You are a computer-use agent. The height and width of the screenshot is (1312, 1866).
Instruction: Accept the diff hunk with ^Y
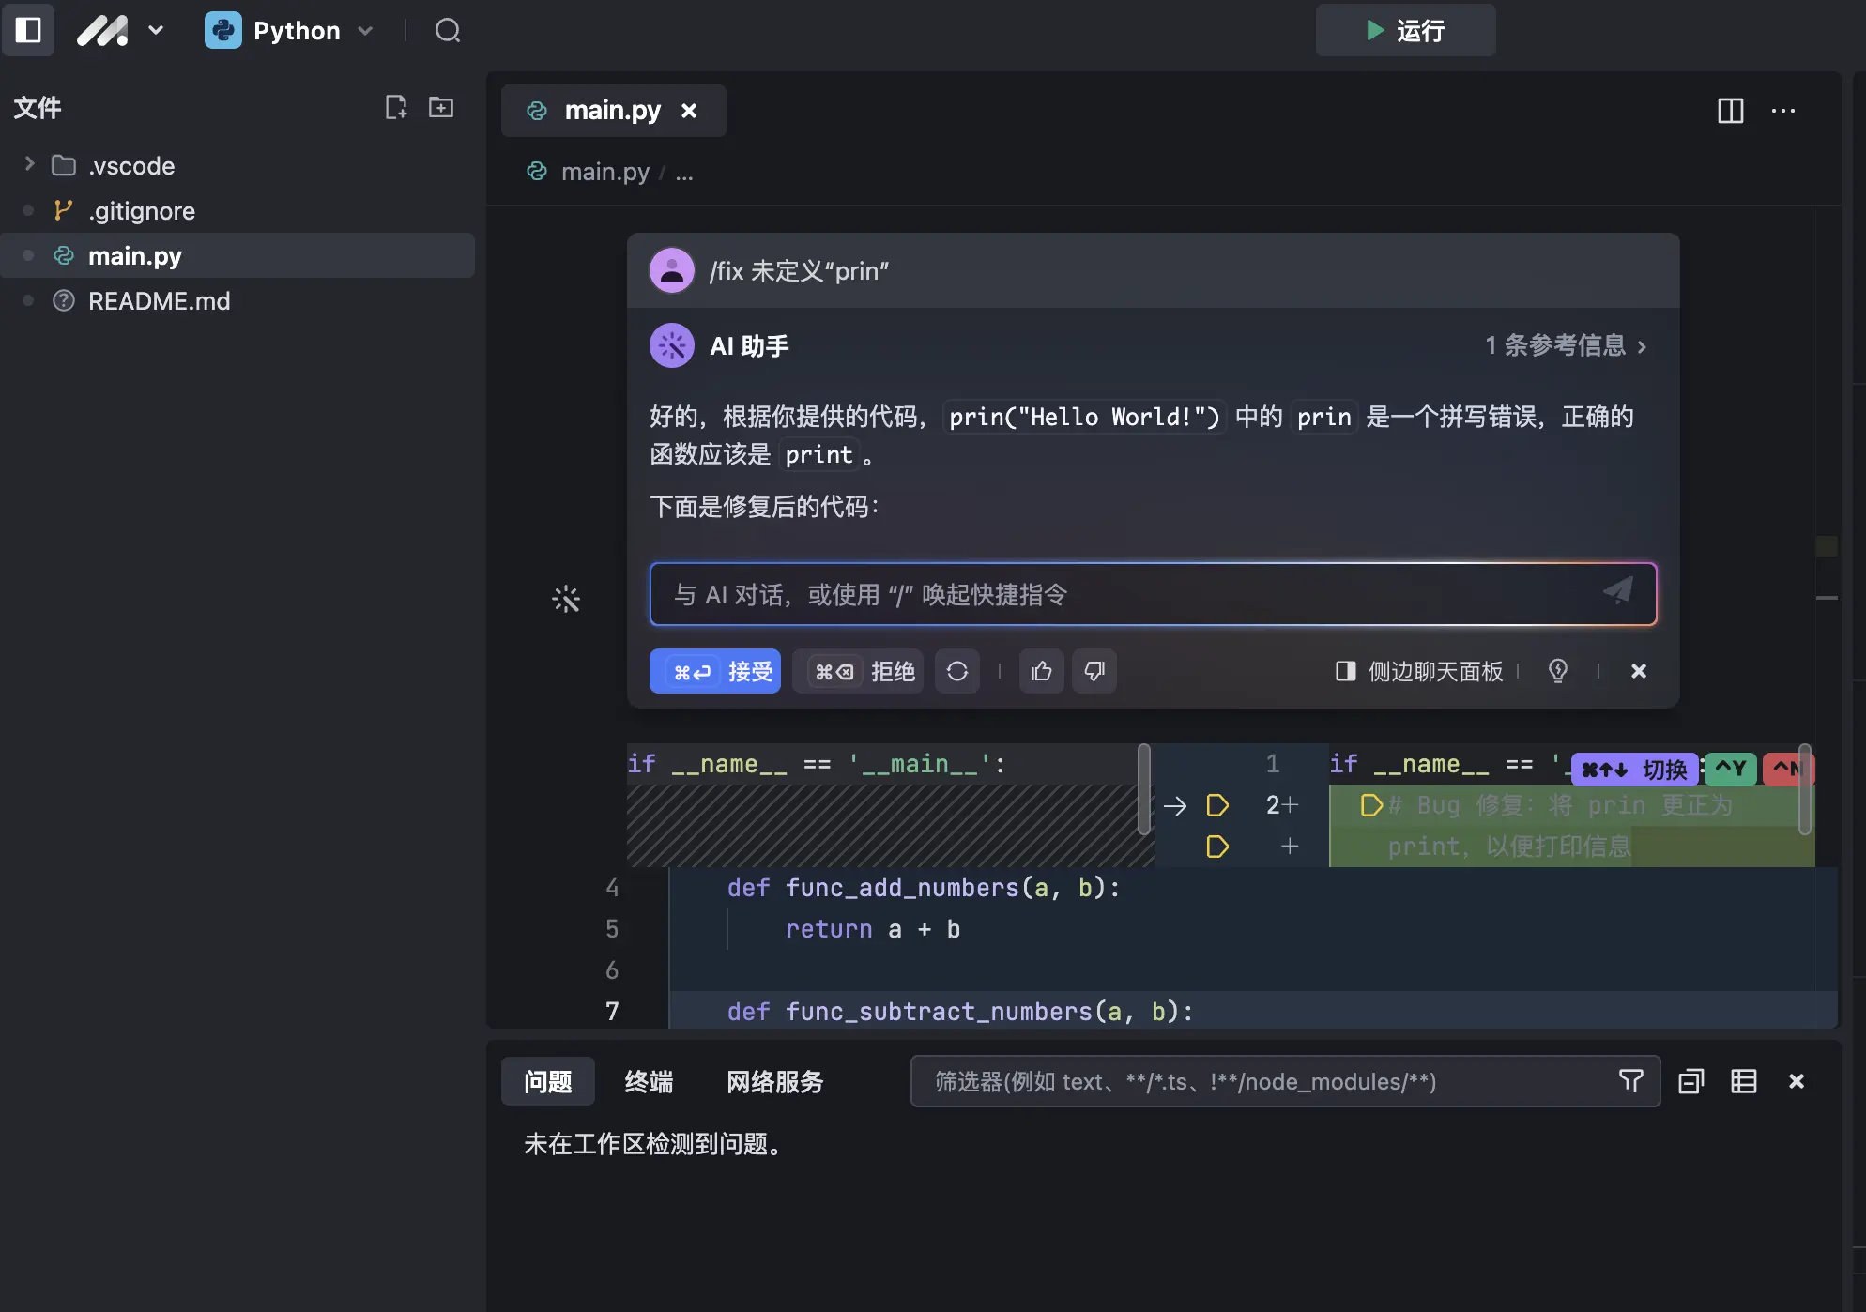(x=1731, y=770)
